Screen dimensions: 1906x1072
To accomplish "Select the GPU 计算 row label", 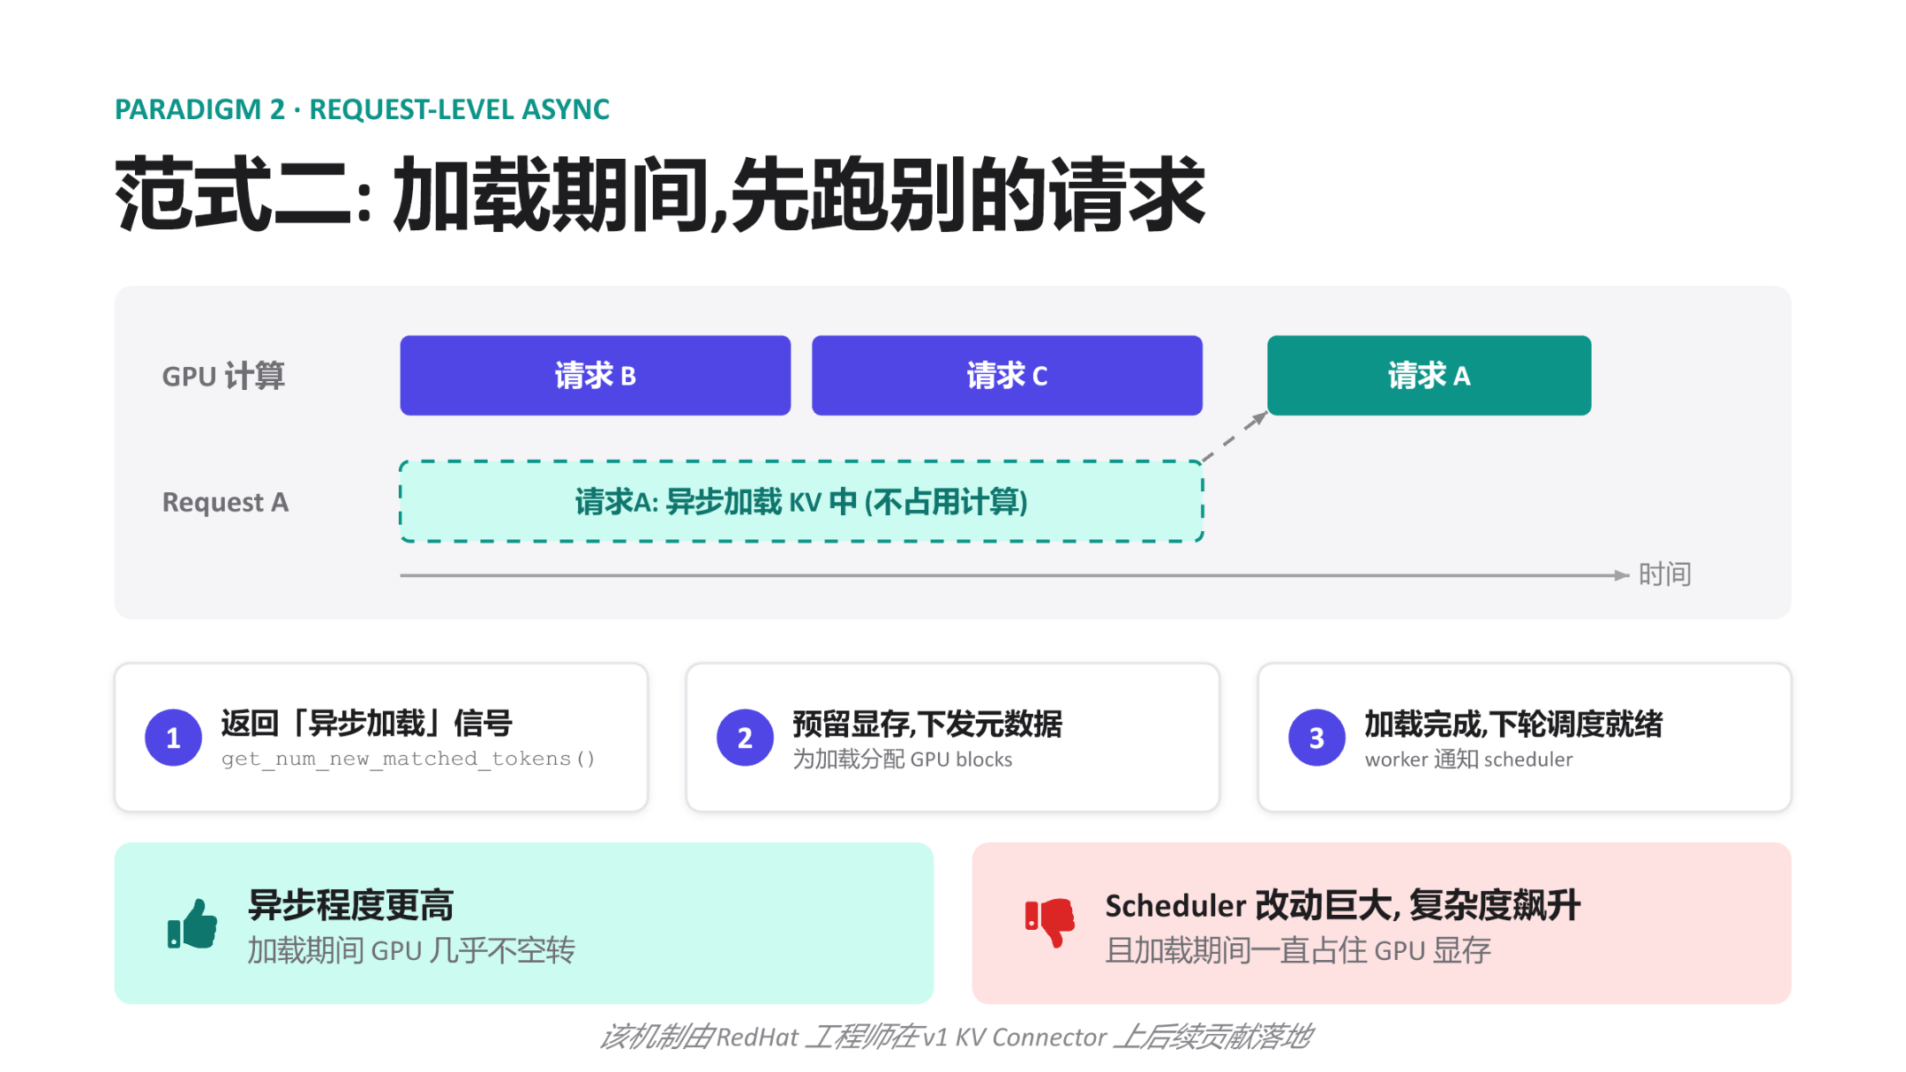I will (223, 376).
